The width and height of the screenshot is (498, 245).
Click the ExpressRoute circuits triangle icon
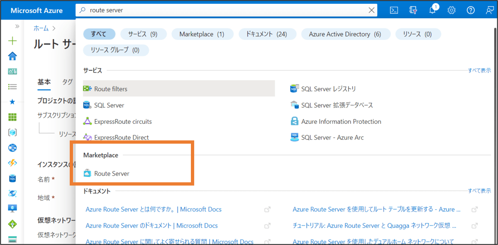pyautogui.click(x=87, y=122)
